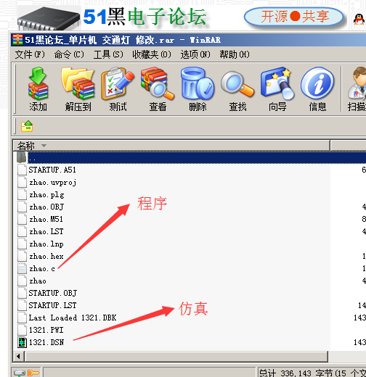
Task: Go up one folder level icon
Action: click(x=27, y=126)
